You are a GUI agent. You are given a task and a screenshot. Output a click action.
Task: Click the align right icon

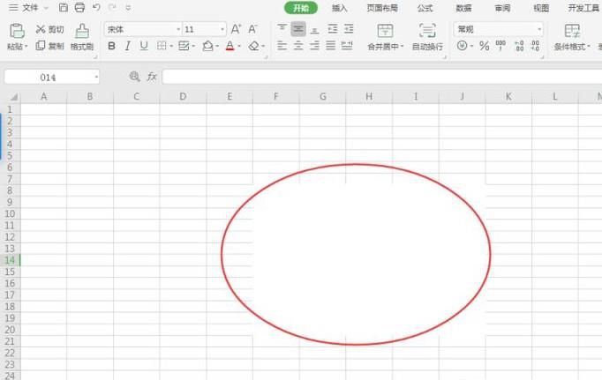pyautogui.click(x=314, y=46)
